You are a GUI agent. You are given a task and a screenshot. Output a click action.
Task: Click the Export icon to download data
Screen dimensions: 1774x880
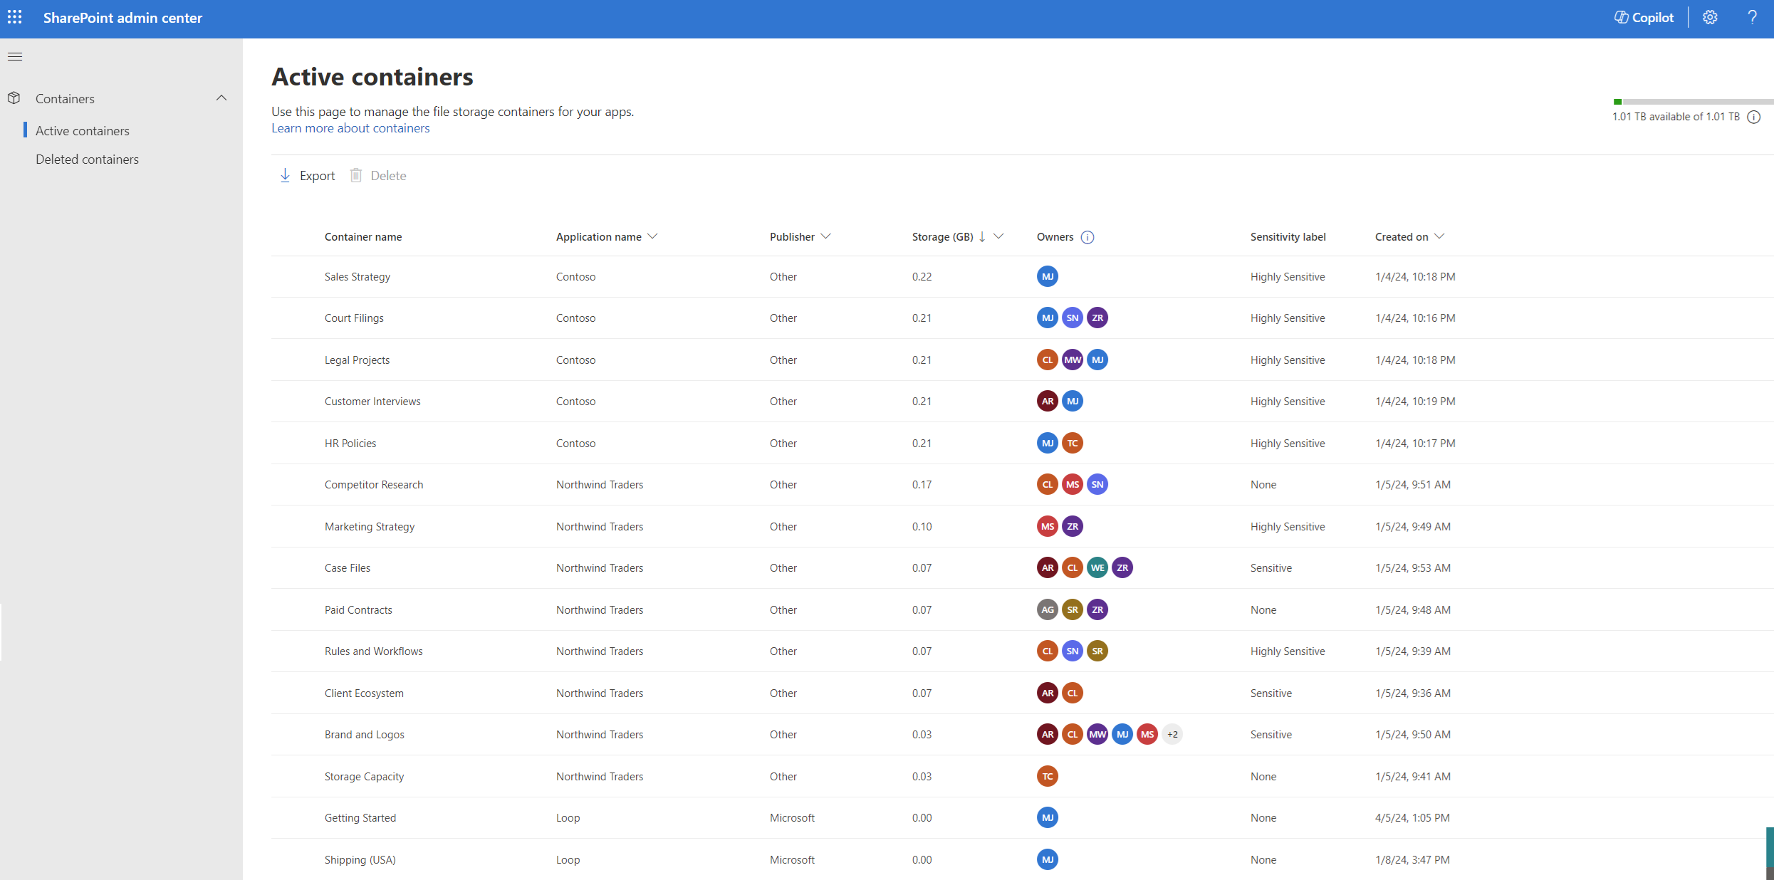pos(284,175)
